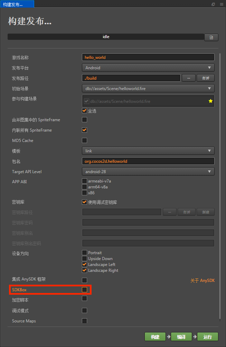Enable MD5 Cache checkbox
Image resolution: width=226 pixels, height=347 pixels.
click(x=84, y=141)
